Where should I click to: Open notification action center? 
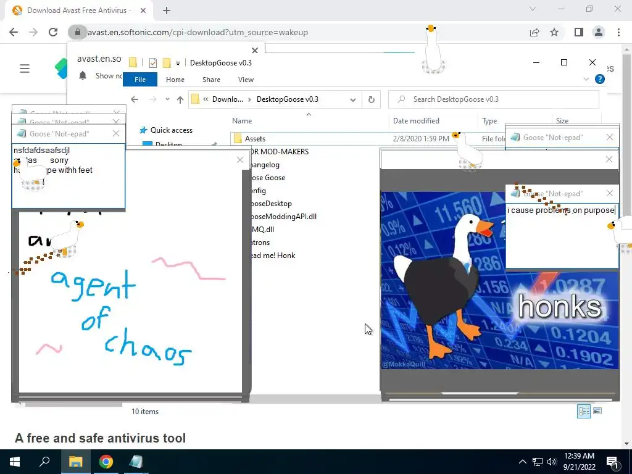tap(612, 462)
